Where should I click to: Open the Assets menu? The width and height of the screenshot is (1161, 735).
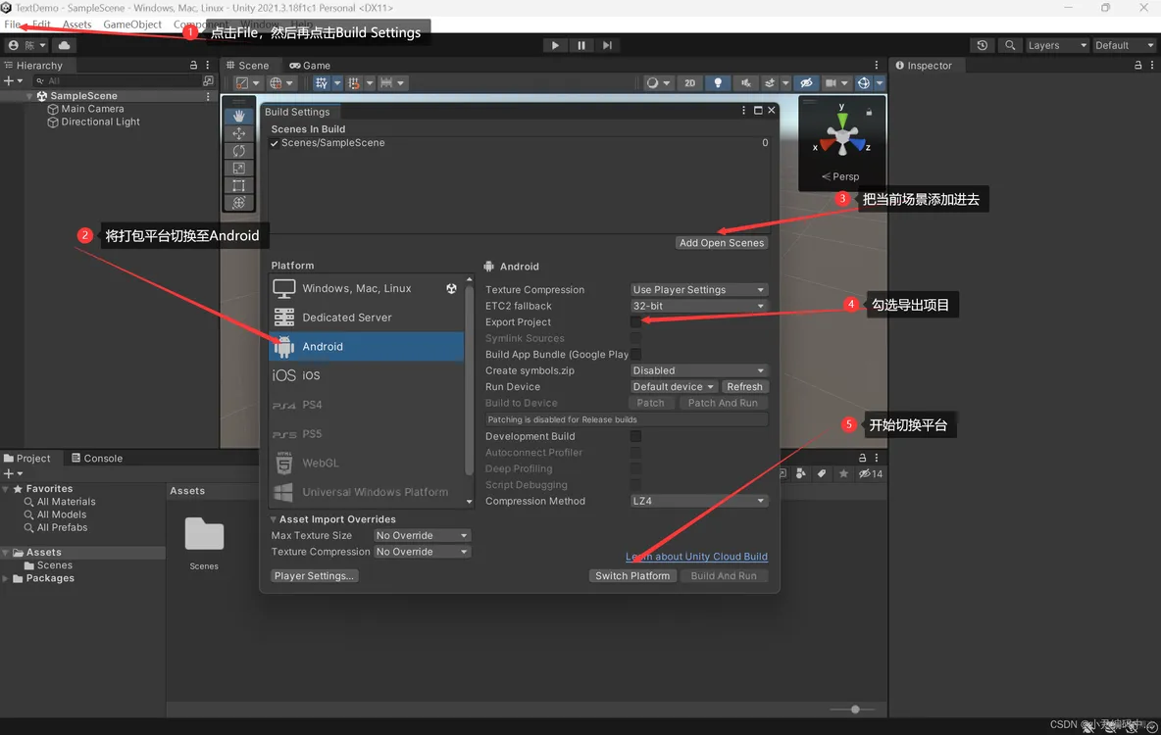tap(77, 24)
